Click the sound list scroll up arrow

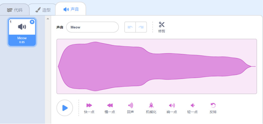[48, 19]
